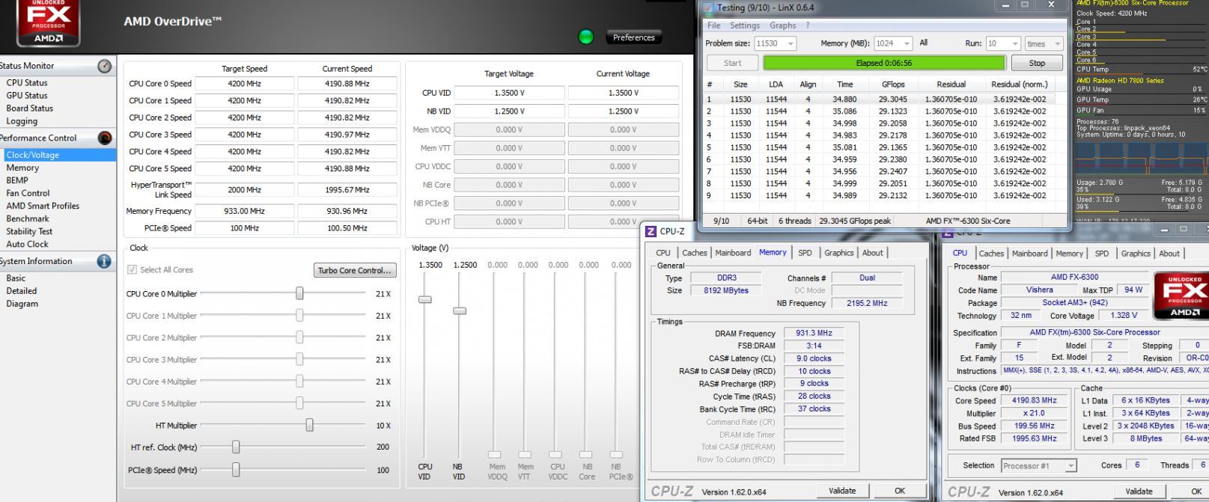
Task: Click the LinX window title bar icon
Action: click(708, 7)
